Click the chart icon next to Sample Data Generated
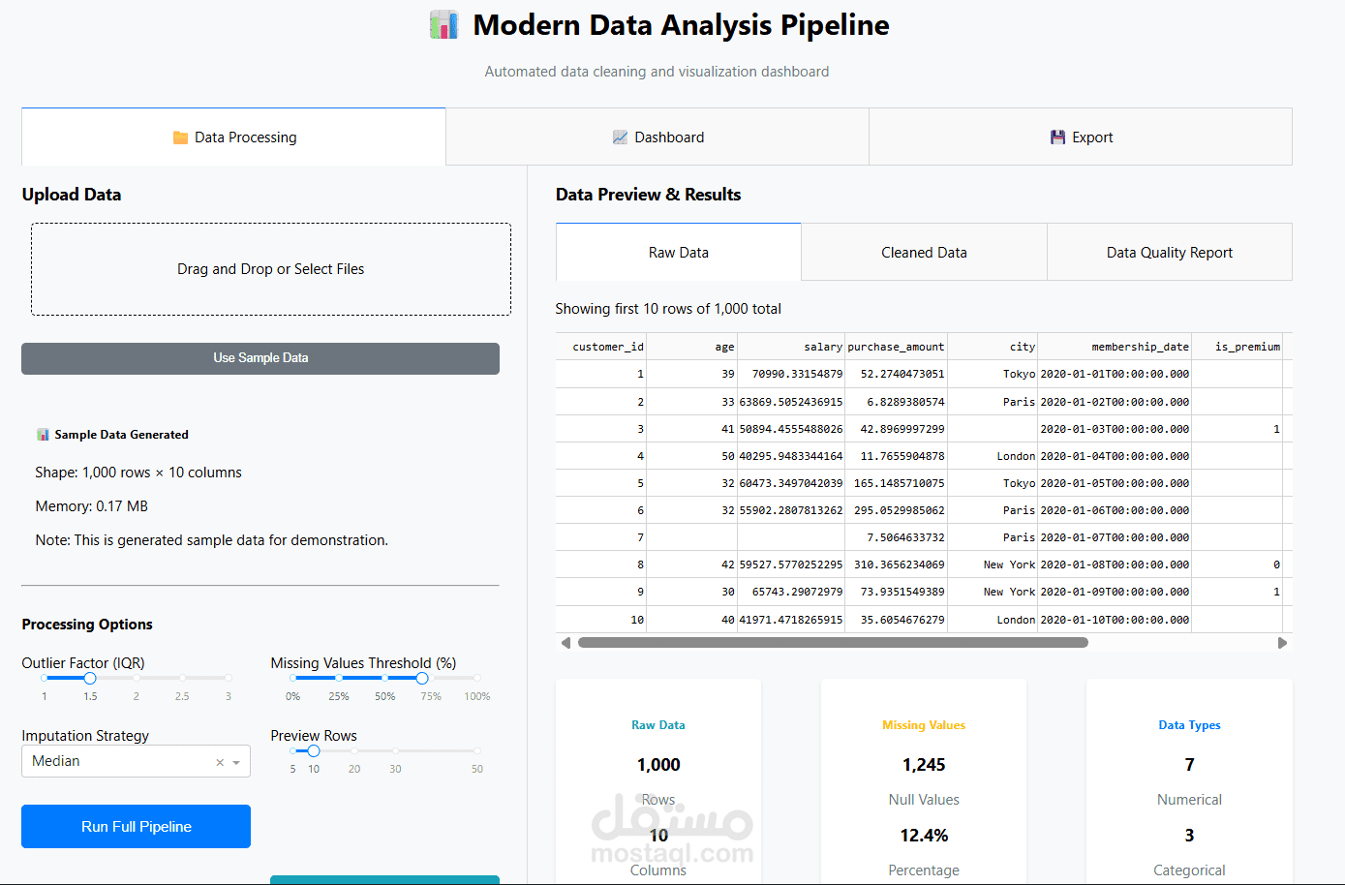 click(x=42, y=434)
